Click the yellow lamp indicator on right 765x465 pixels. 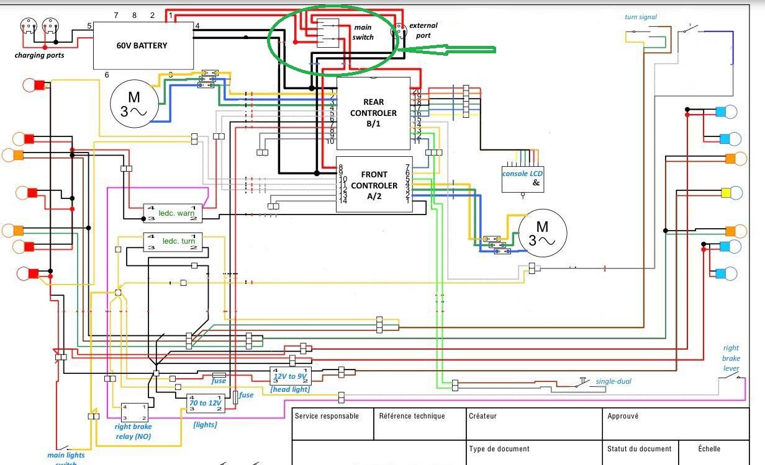[730, 193]
